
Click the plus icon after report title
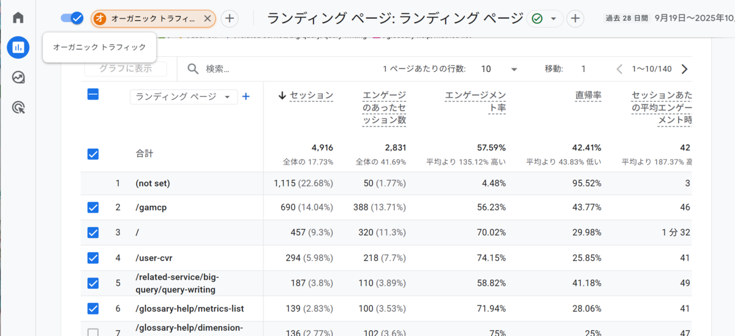point(575,18)
